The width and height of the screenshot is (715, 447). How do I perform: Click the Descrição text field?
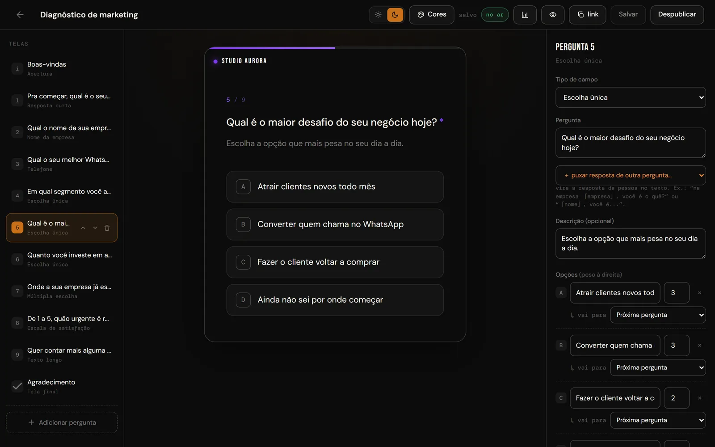pyautogui.click(x=631, y=244)
